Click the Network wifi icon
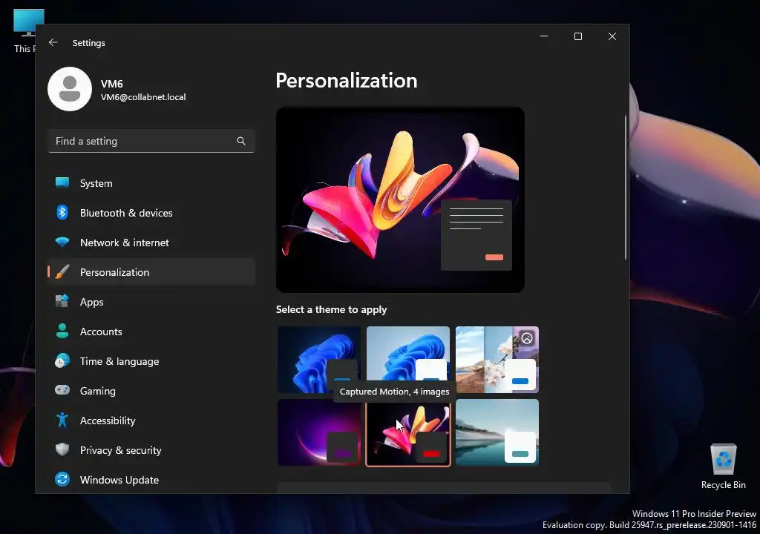Image resolution: width=760 pixels, height=534 pixels. pyautogui.click(x=62, y=242)
